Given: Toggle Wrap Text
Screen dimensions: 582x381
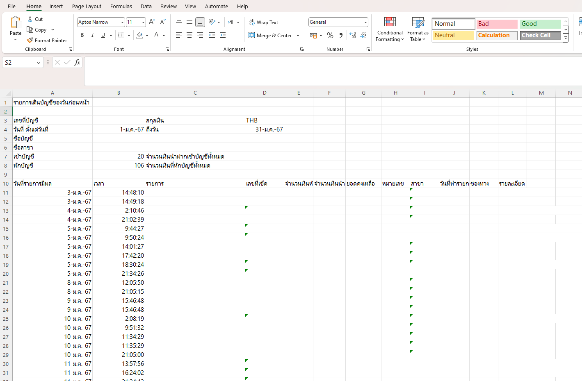Looking at the screenshot, I should click(x=264, y=23).
